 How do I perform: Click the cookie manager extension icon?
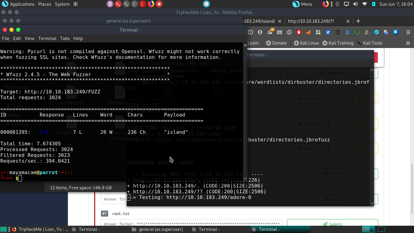[289, 32]
